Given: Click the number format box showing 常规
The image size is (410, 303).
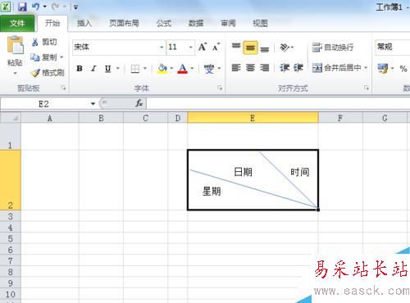Looking at the screenshot, I should (393, 47).
